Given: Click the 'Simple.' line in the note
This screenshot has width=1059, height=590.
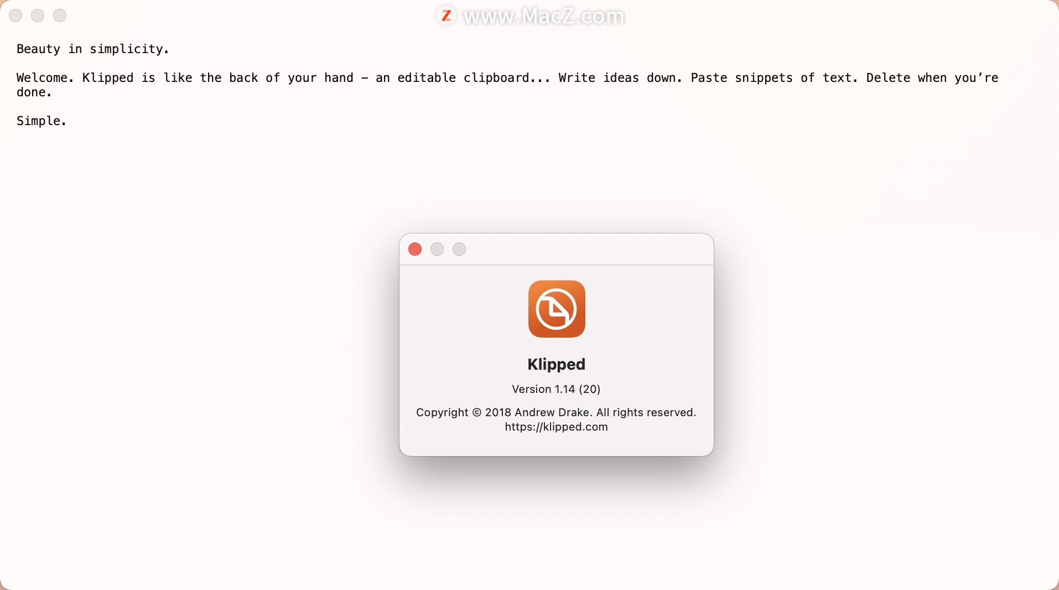Looking at the screenshot, I should (41, 121).
